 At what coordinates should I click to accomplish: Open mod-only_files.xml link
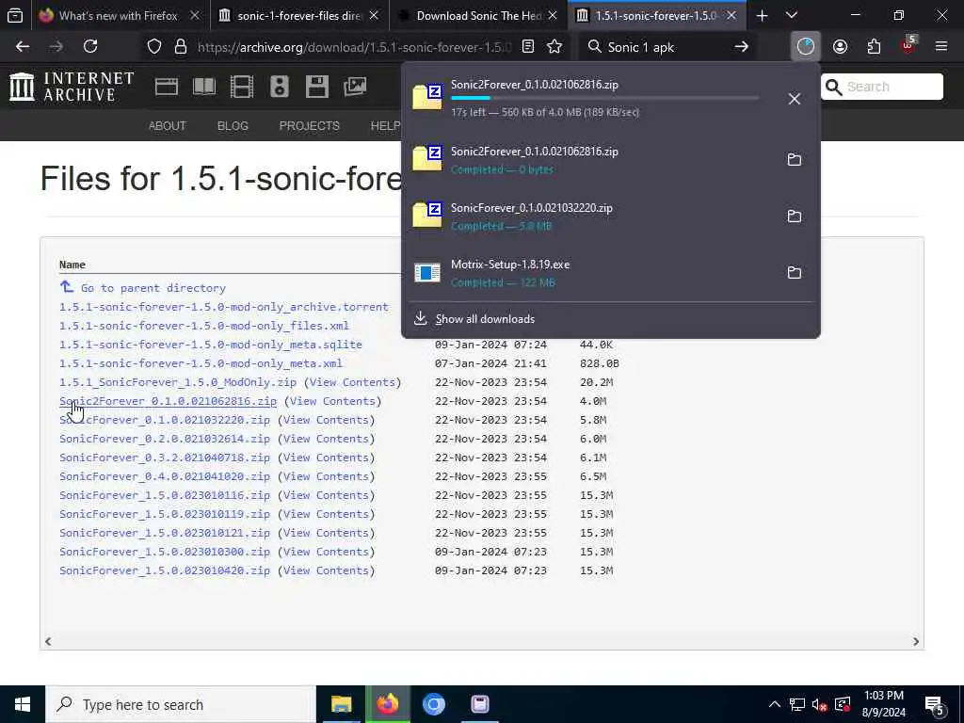pyautogui.click(x=204, y=326)
